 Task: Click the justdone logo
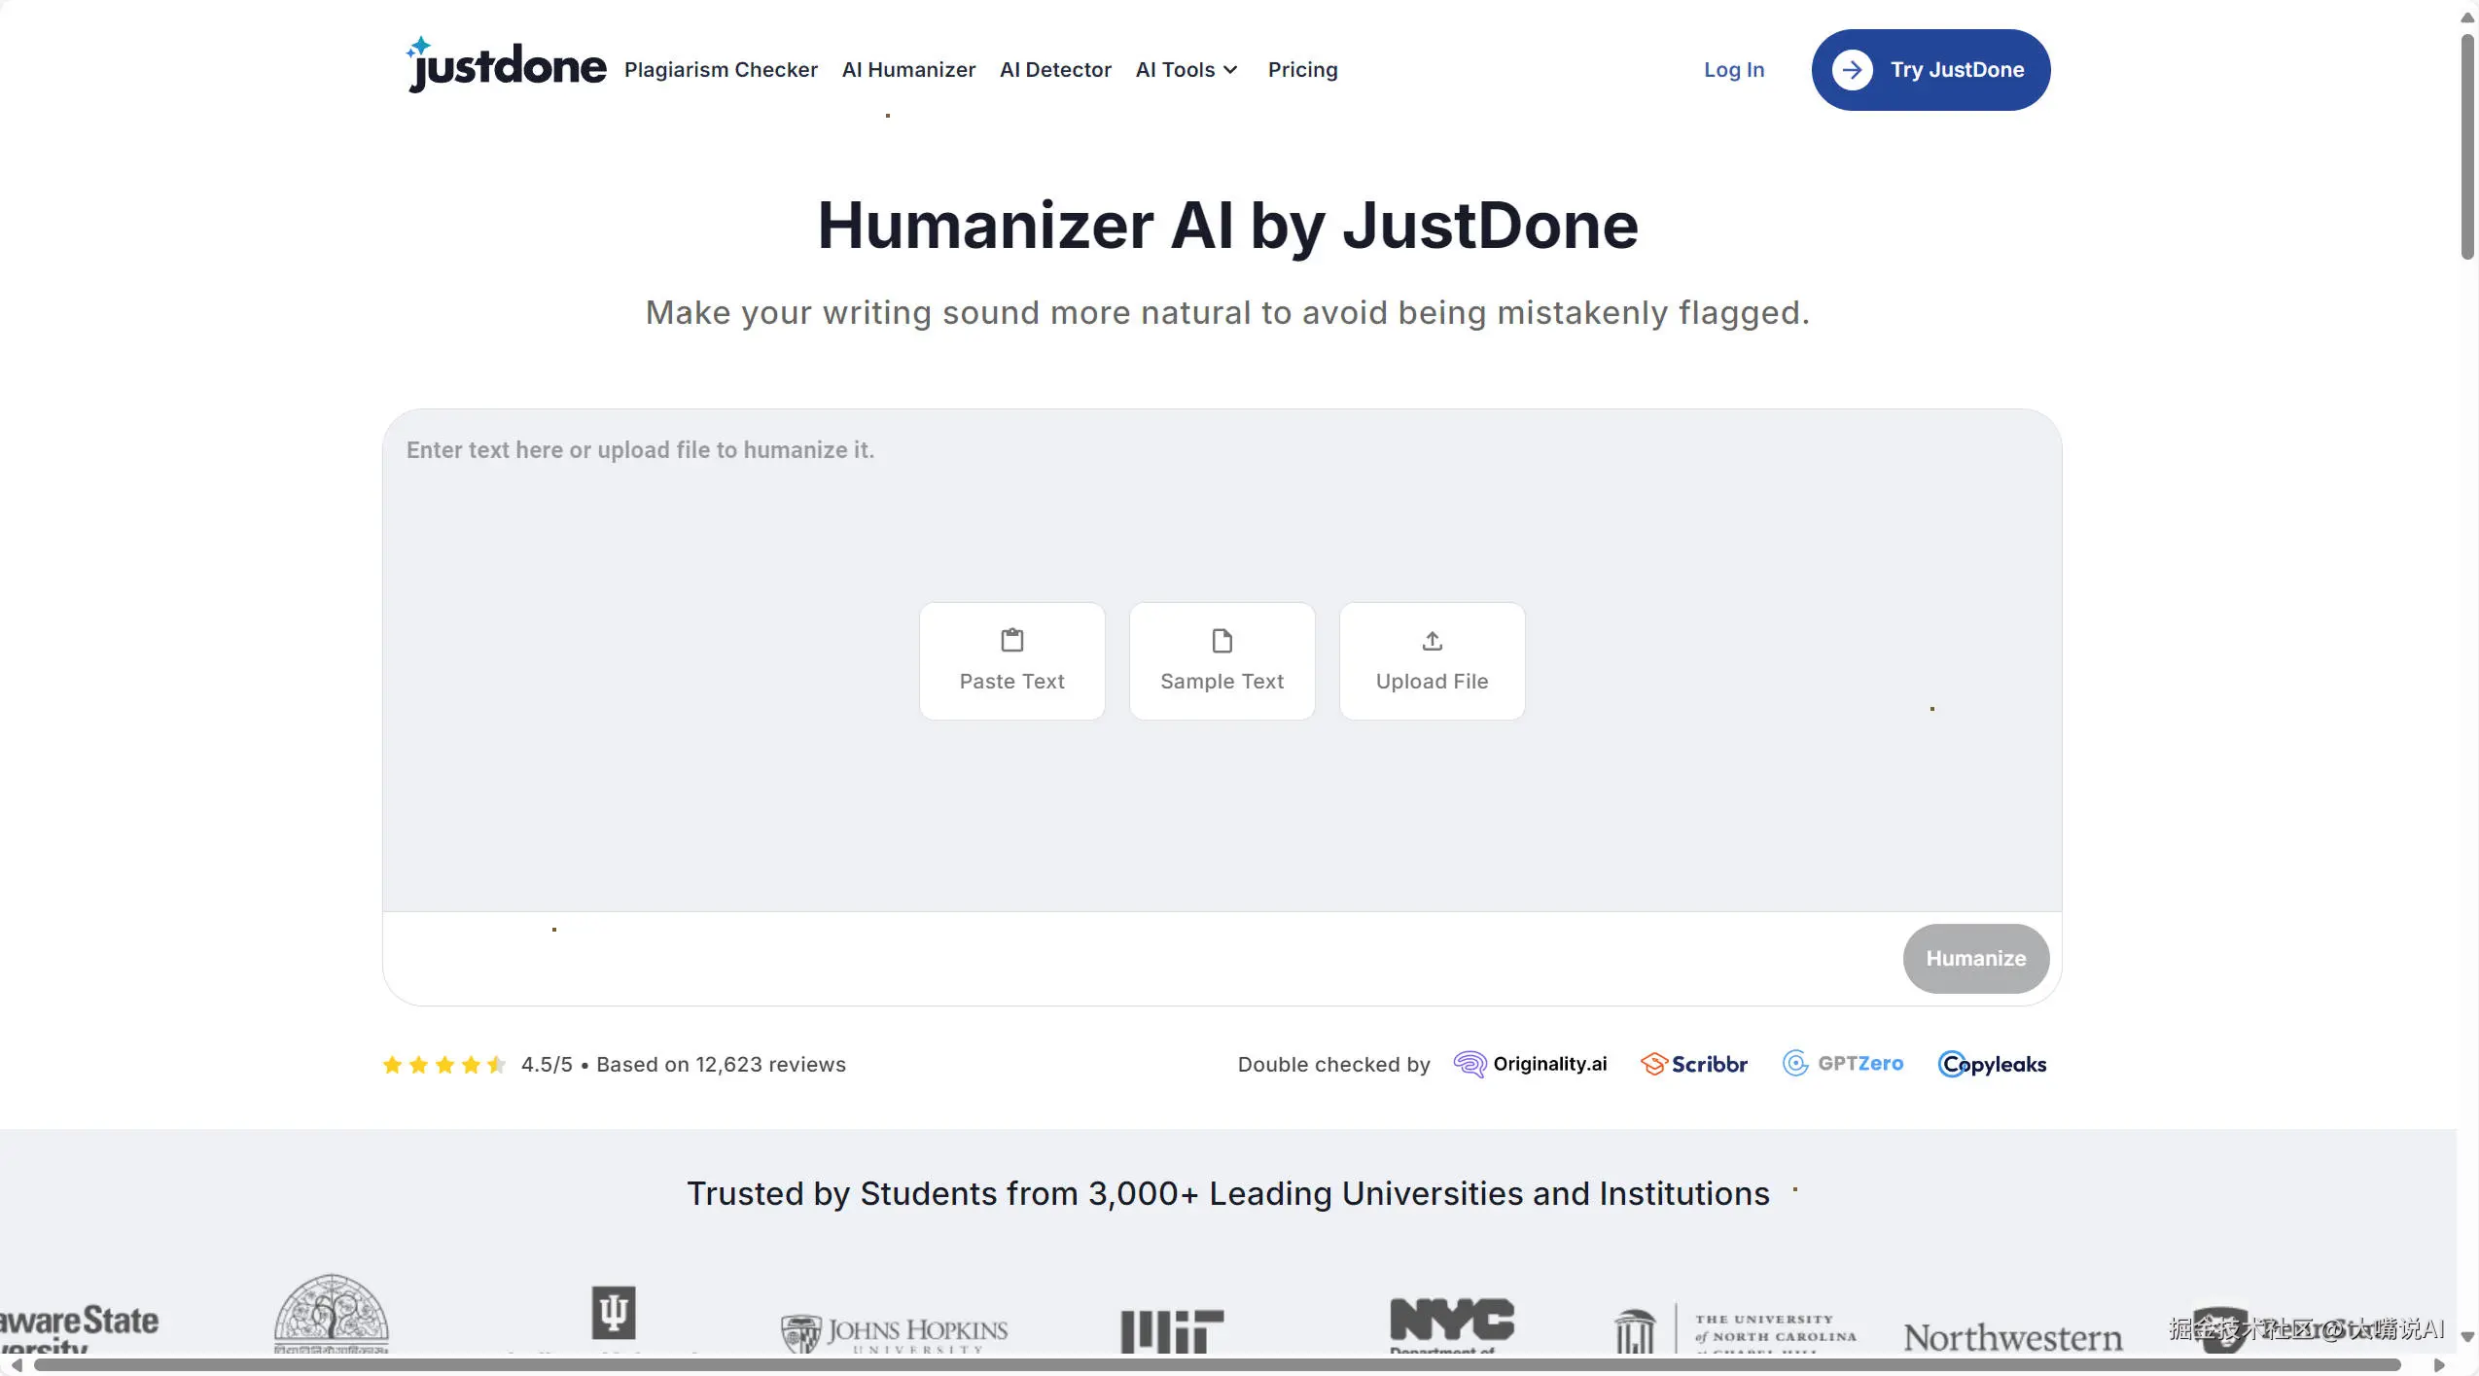[x=507, y=66]
